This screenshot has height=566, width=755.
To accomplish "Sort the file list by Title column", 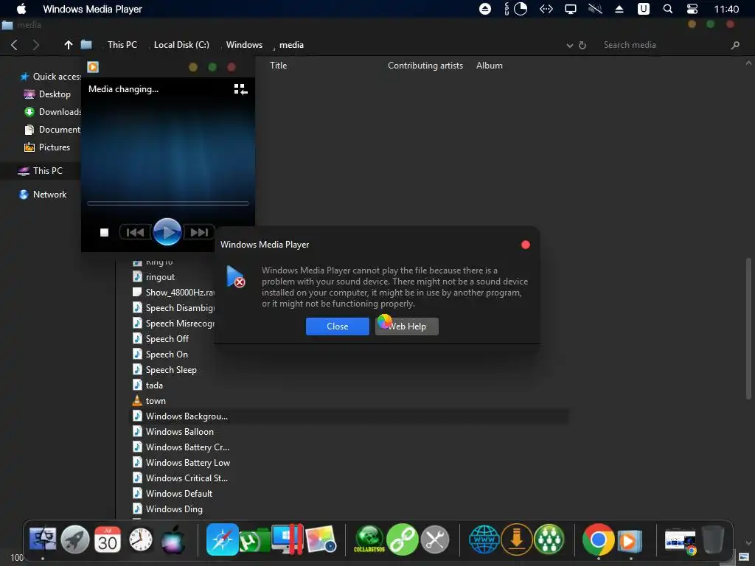I will [278, 66].
